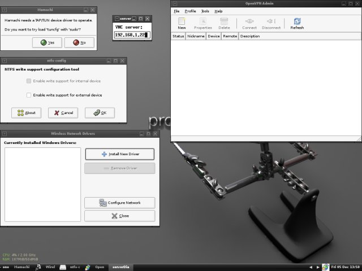Viewport: 362px width, 271px height.
Task: Open ntfs-config window menu icon in titlebar
Action: coord(5,60)
